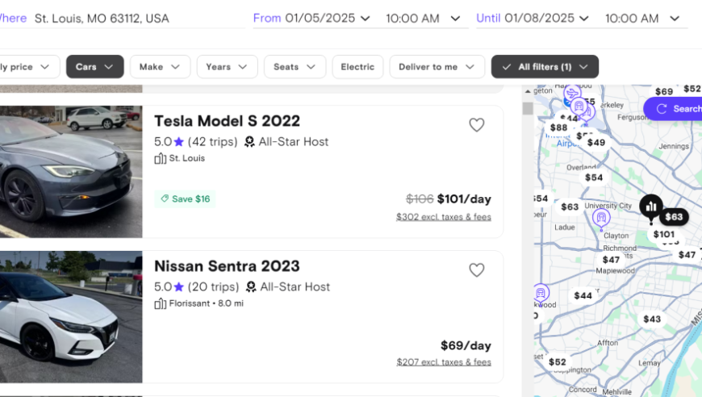This screenshot has width=702, height=397.
Task: Select the highlighted $63 map price bubble
Action: [x=673, y=217]
